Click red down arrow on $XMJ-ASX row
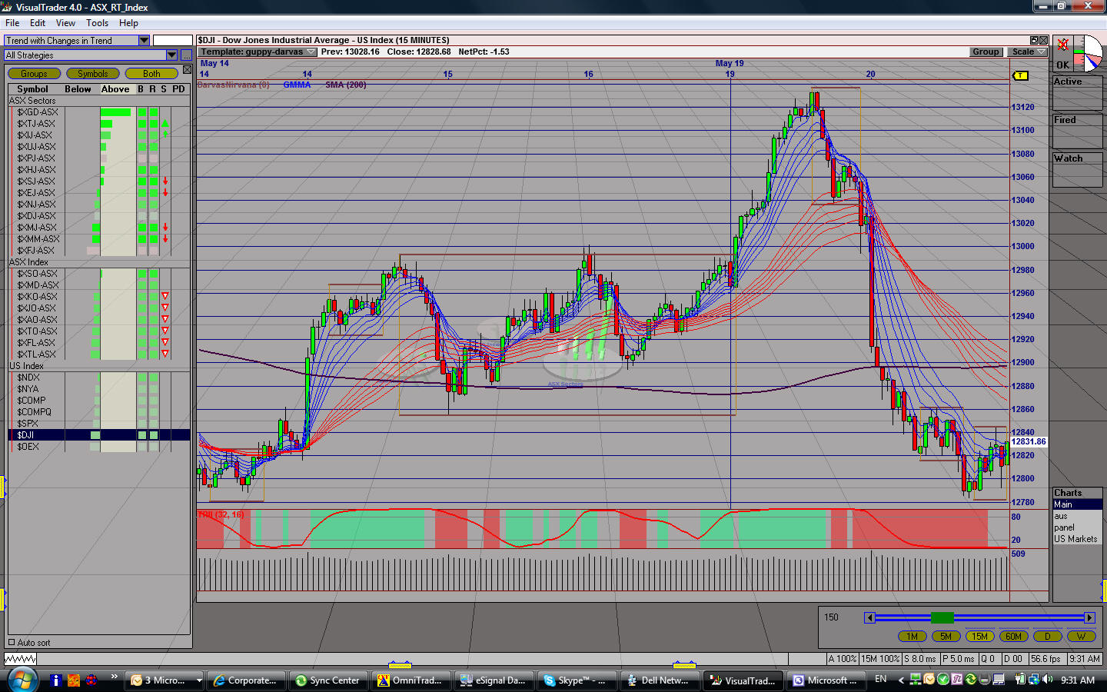Viewport: 1107px width, 692px height. click(x=165, y=228)
